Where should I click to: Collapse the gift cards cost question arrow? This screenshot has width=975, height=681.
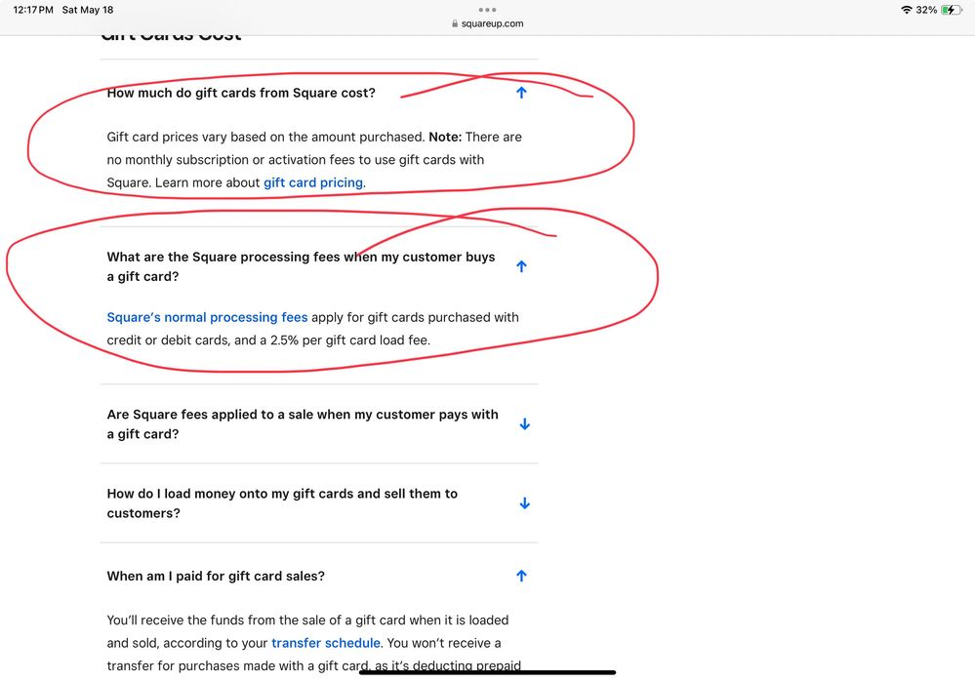(521, 93)
